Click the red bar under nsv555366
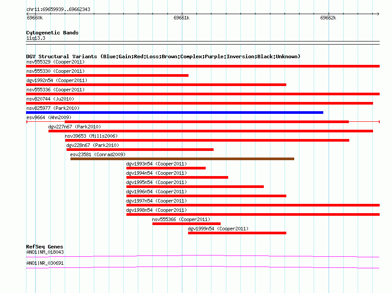Viewport: 392px width, 293px height. pyautogui.click(x=186, y=224)
